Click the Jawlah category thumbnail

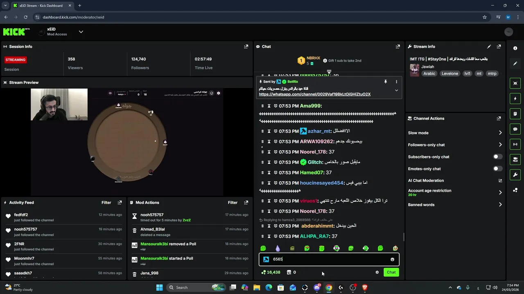tap(414, 70)
